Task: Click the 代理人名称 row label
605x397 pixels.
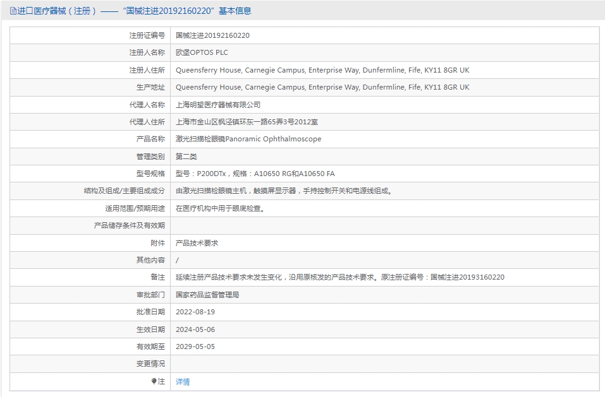Action: pyautogui.click(x=147, y=105)
